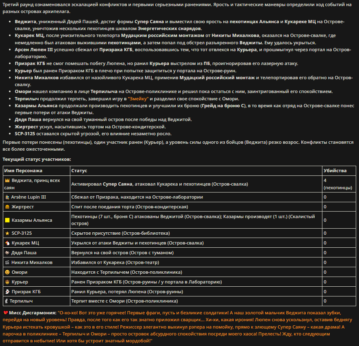Image resolution: width=359 pixels, height=346 pixels.
Task: Click the status "Спит после поедания торта"
Action: [102, 207]
